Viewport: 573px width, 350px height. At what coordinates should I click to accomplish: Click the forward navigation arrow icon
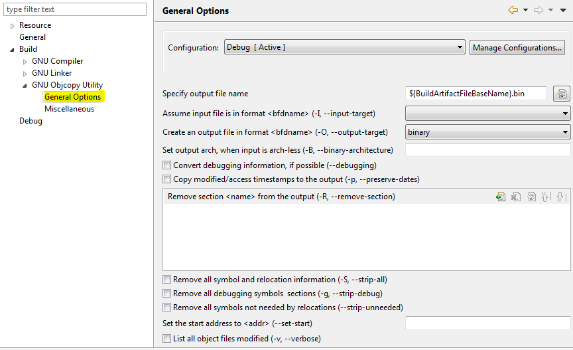click(x=539, y=10)
